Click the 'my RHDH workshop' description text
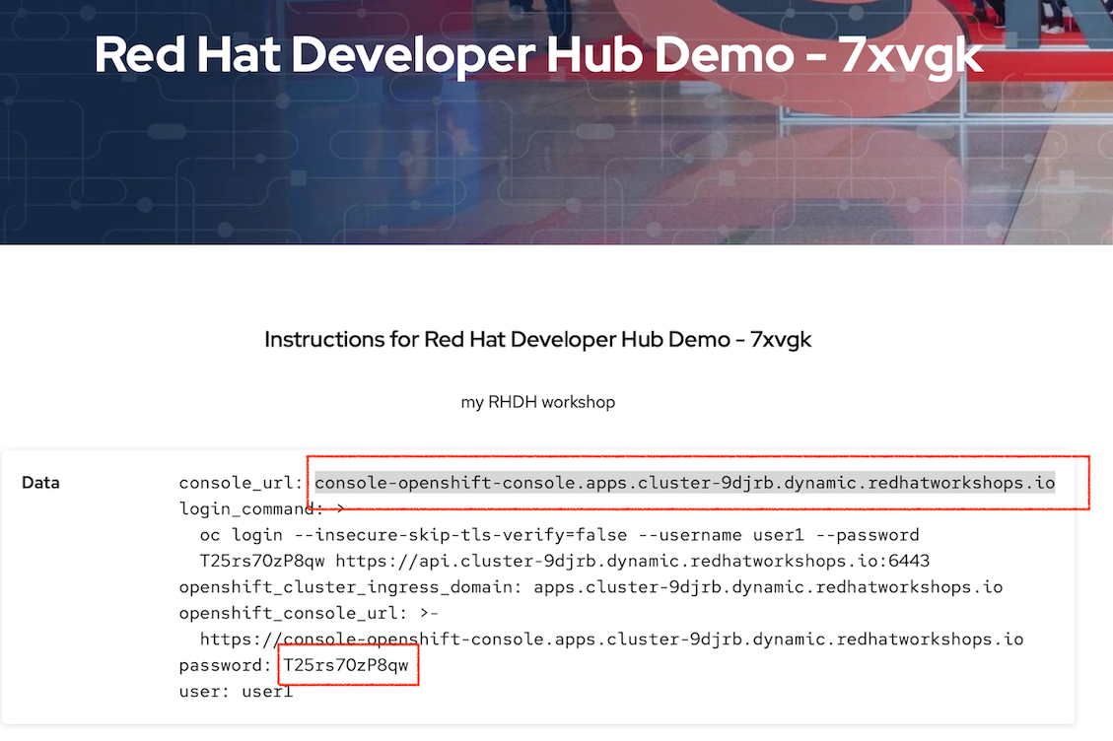The width and height of the screenshot is (1113, 741). tap(537, 402)
